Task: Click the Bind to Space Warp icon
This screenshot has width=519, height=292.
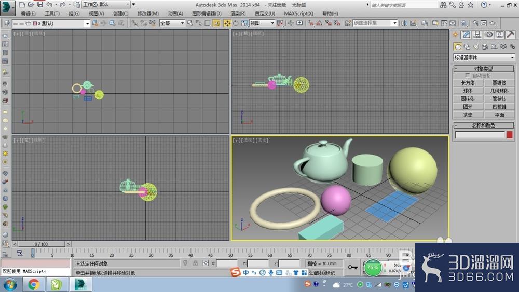Action: 152,23
